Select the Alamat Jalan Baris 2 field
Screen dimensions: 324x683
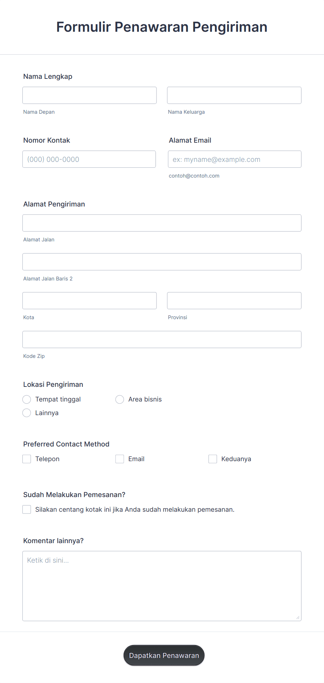(162, 262)
